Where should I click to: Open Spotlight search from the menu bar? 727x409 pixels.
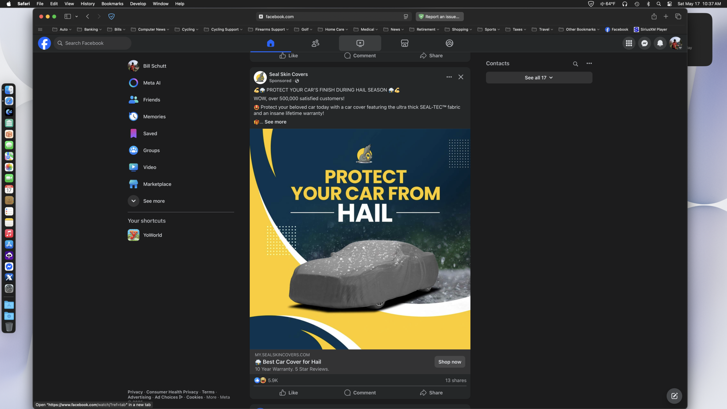pos(658,4)
